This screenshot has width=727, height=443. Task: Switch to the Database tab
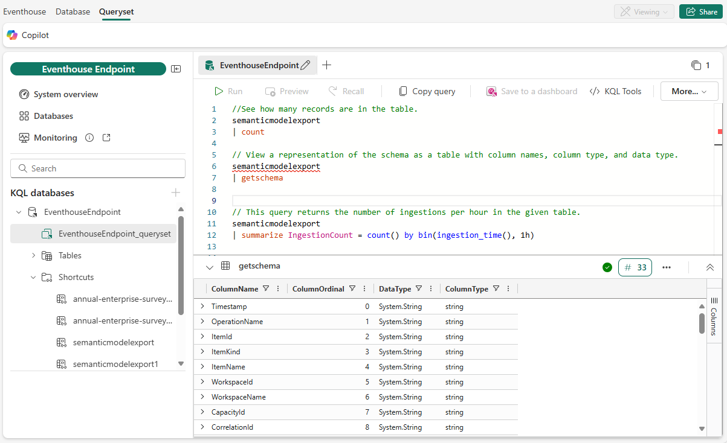[73, 11]
